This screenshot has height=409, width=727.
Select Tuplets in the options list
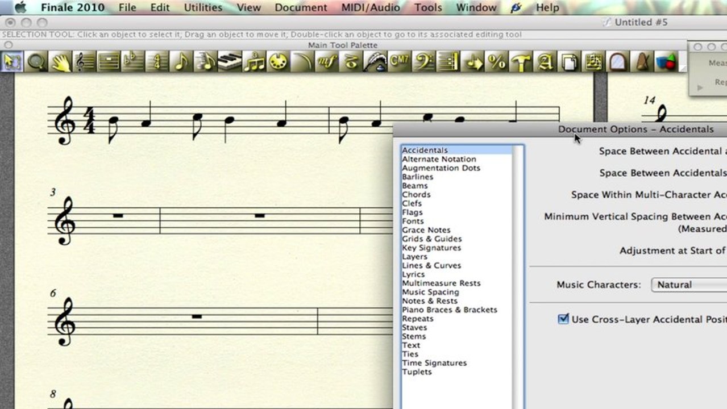[x=417, y=372]
